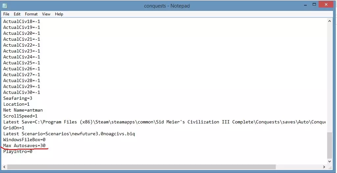
Task: Click the line ActualCiv27=-1
Action: point(21,75)
